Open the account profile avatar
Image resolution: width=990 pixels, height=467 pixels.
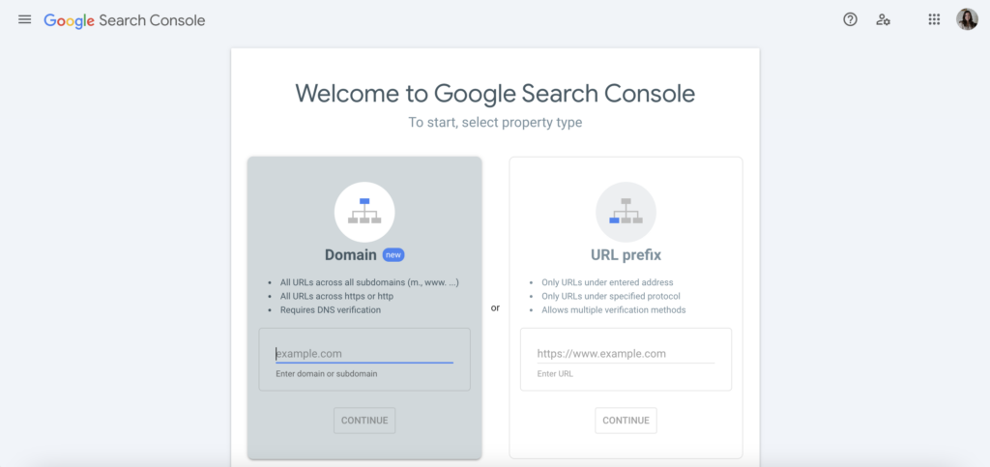pyautogui.click(x=967, y=19)
